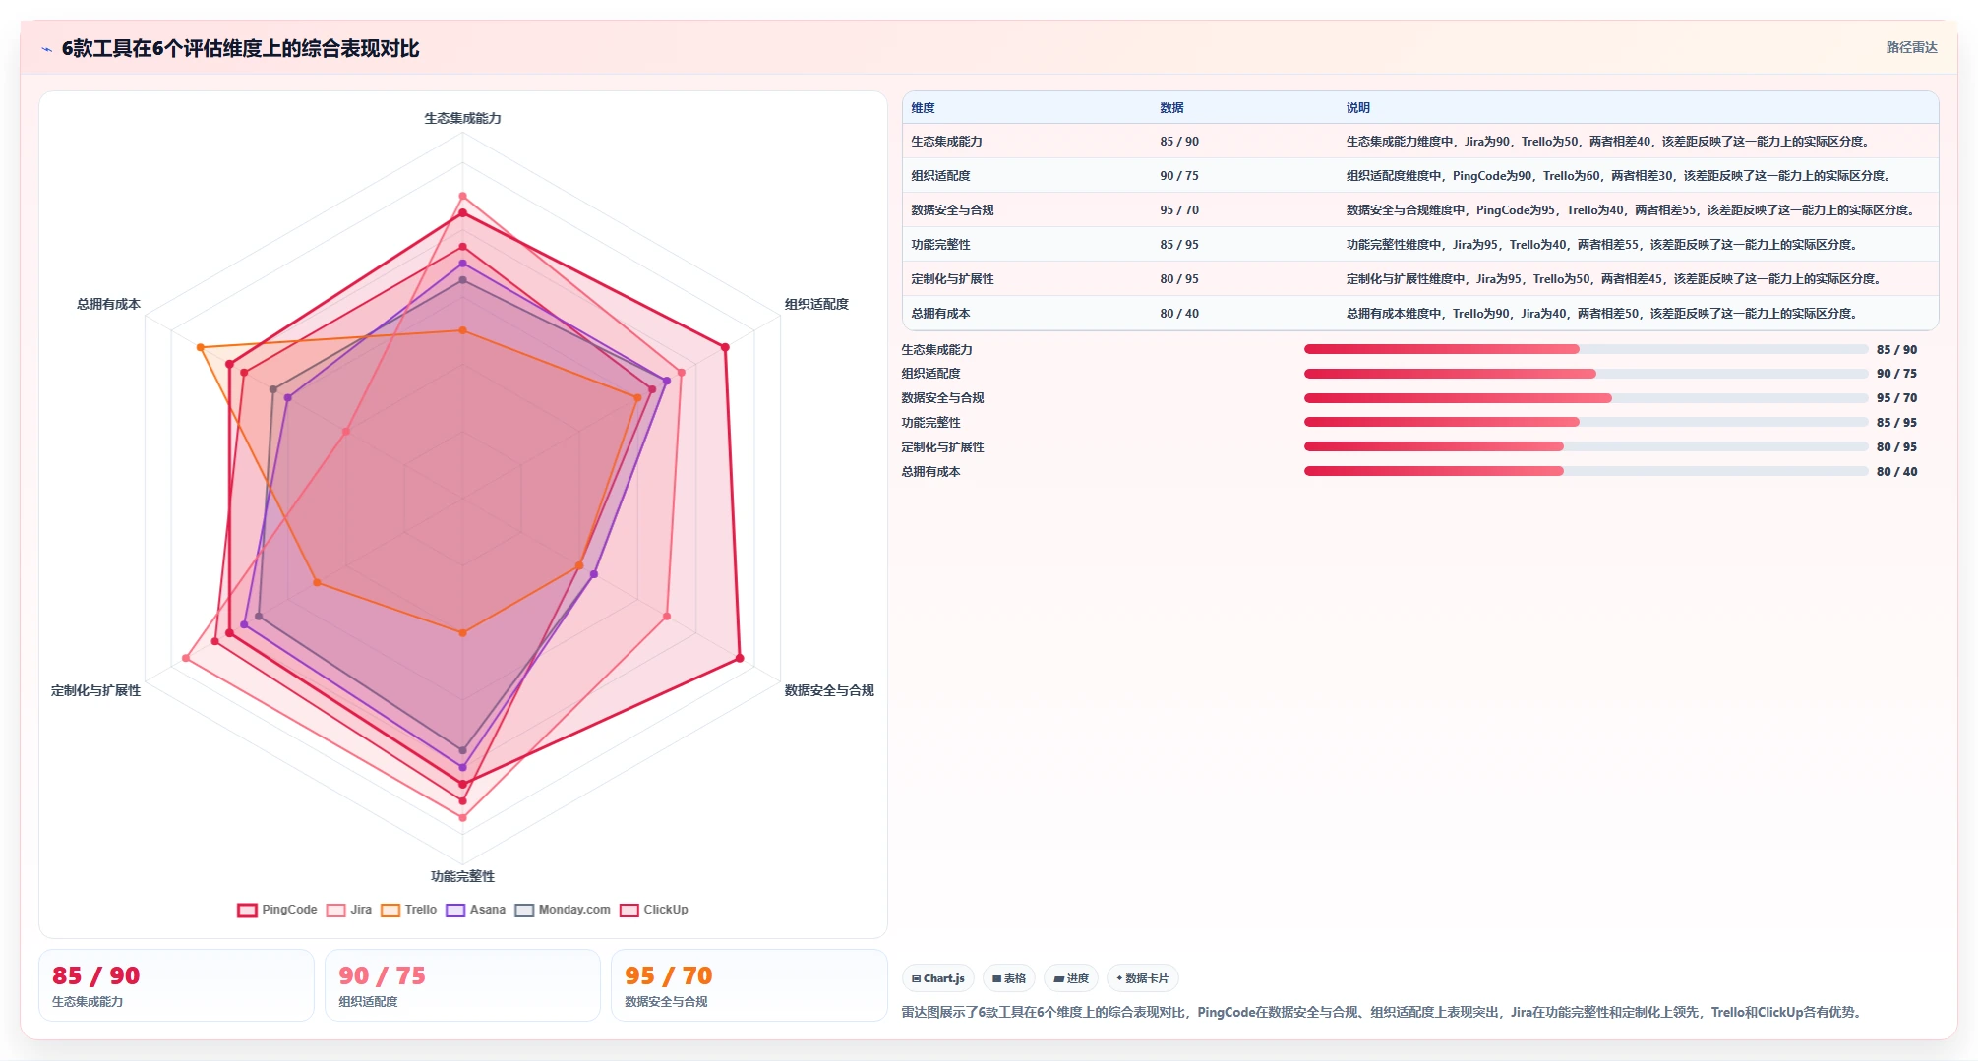Click the 功能完整性 radar axis label

462,876
